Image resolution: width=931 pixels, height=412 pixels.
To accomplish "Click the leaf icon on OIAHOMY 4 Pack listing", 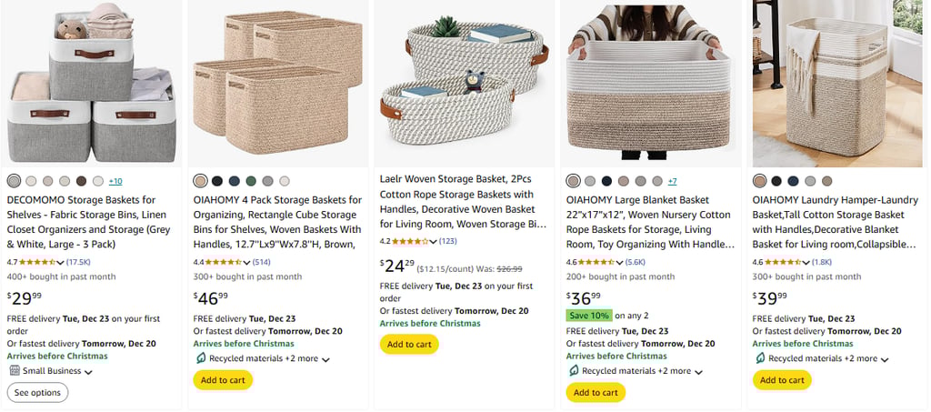I will coord(200,358).
